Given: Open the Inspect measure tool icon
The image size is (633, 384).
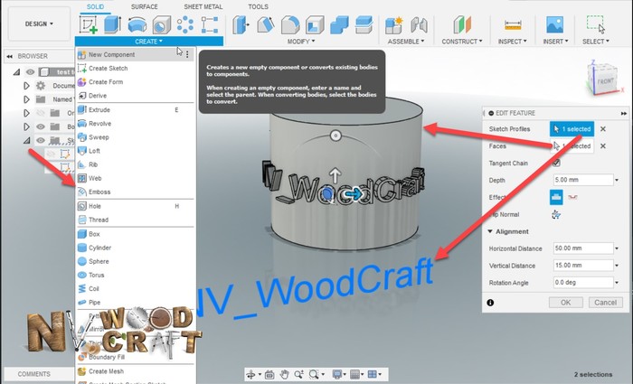Looking at the screenshot, I should pyautogui.click(x=513, y=26).
